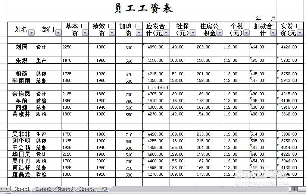This screenshot has width=306, height=194.
Task: Open the 姓名 column filter dropdown
Action: [x=31, y=32]
